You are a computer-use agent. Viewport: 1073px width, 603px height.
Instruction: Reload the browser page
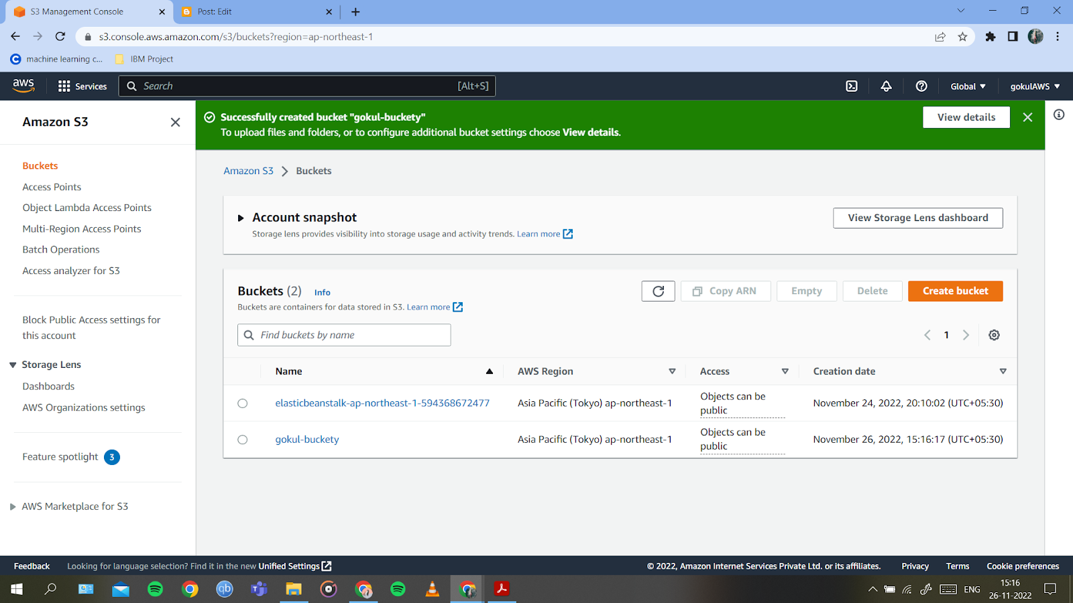coord(60,37)
